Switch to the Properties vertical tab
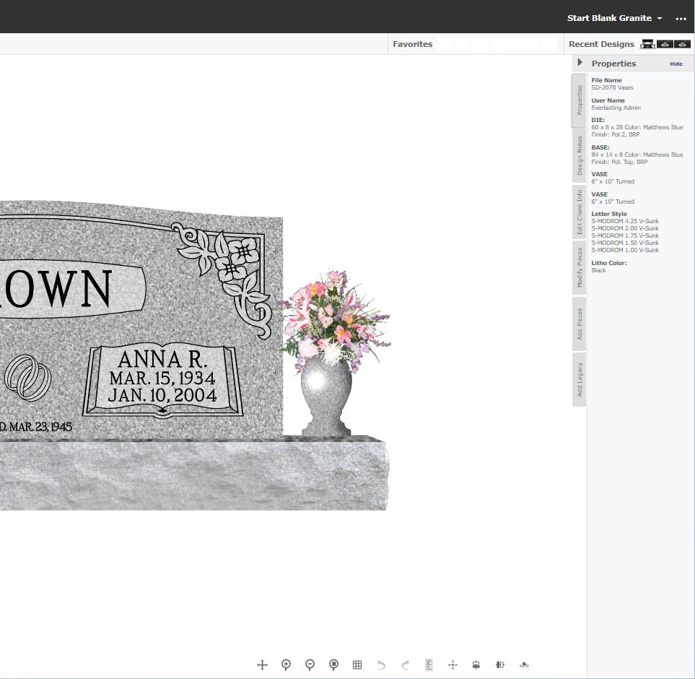The image size is (695, 679). click(x=580, y=100)
